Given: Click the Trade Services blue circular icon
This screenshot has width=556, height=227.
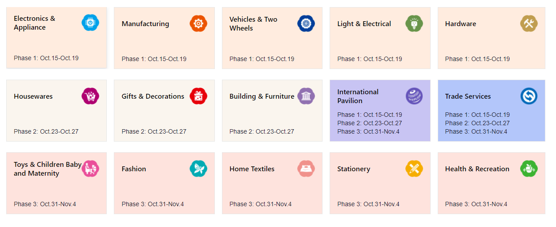Looking at the screenshot, I should click(x=529, y=96).
